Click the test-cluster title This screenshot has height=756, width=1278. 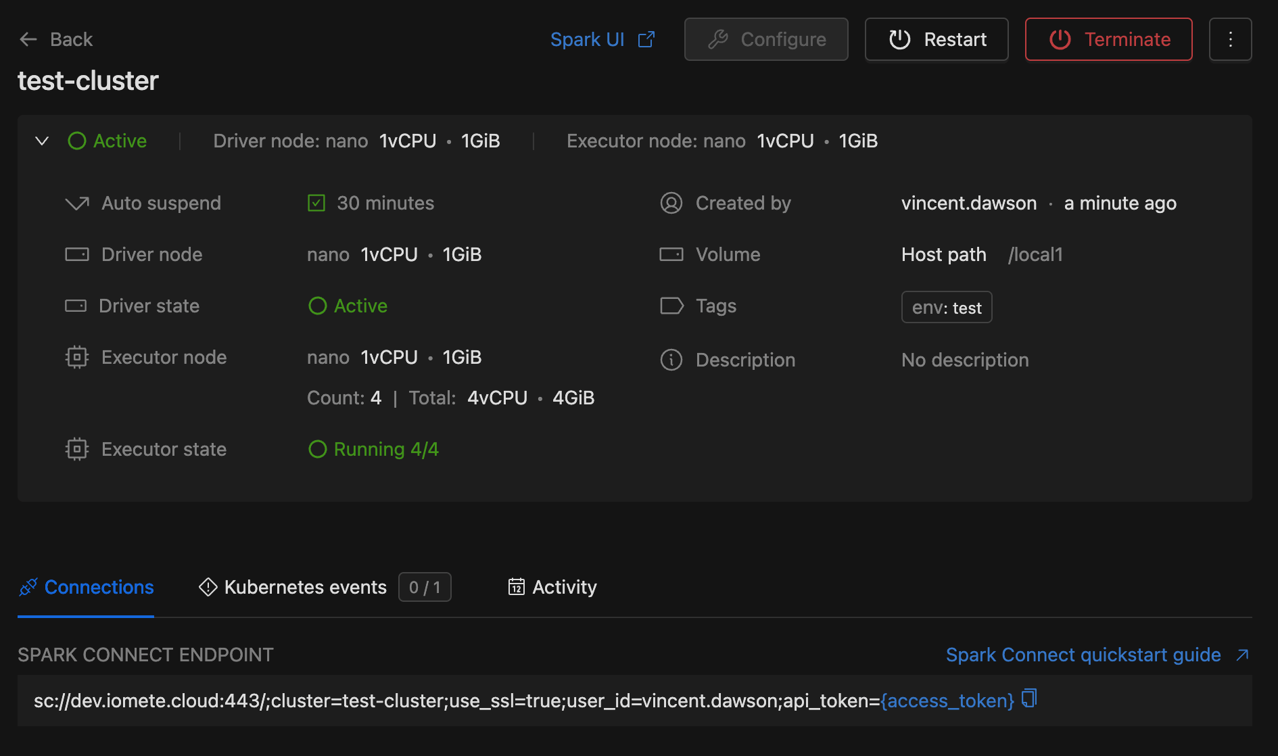[88, 81]
